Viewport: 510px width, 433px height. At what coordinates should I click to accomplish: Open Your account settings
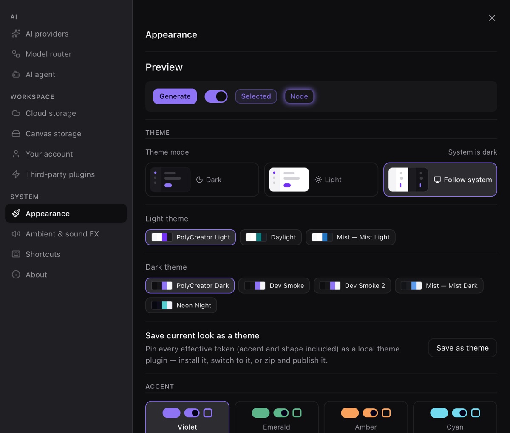(x=66, y=154)
